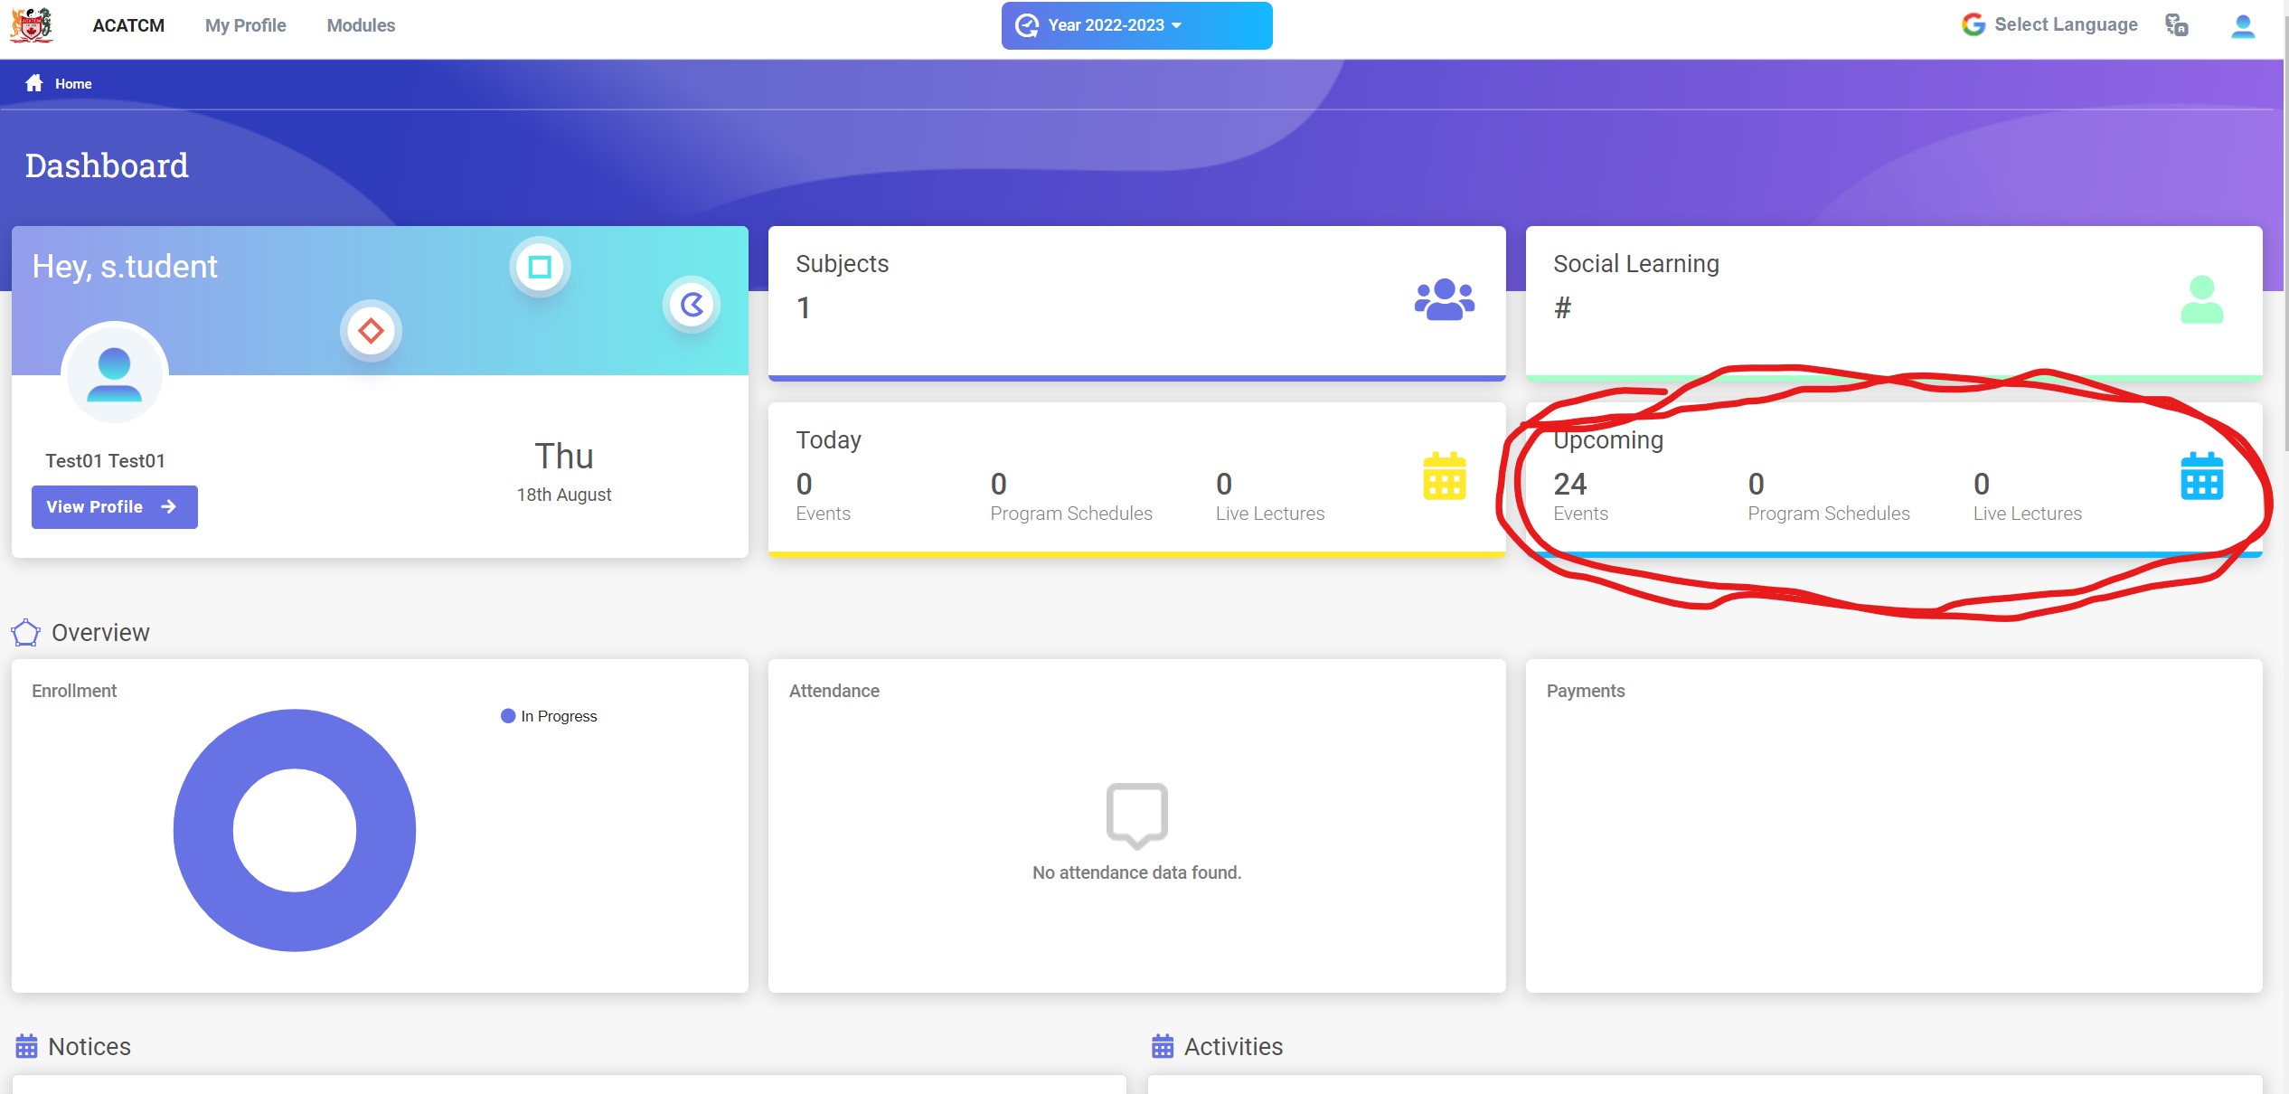2289x1094 pixels.
Task: Open the ACATCM home link
Action: point(128,25)
